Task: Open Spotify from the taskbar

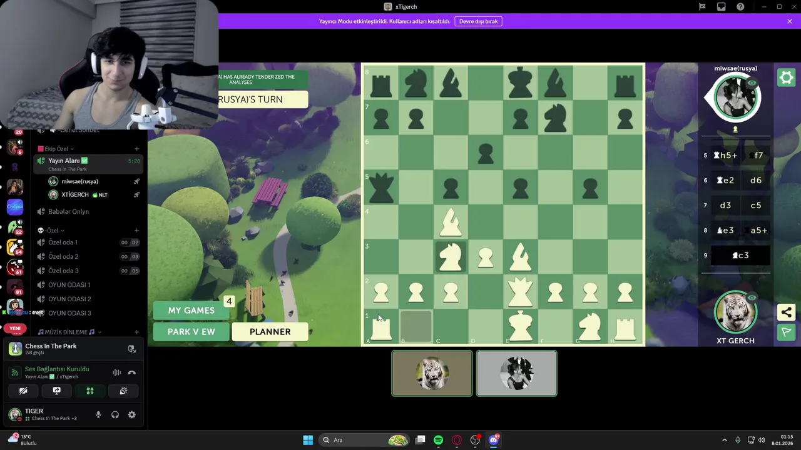Action: coord(438,440)
